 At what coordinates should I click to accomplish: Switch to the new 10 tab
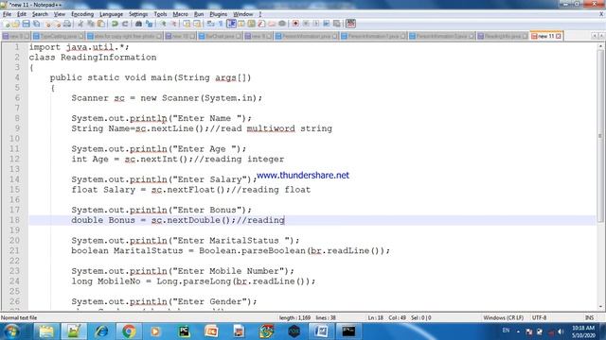coord(181,36)
